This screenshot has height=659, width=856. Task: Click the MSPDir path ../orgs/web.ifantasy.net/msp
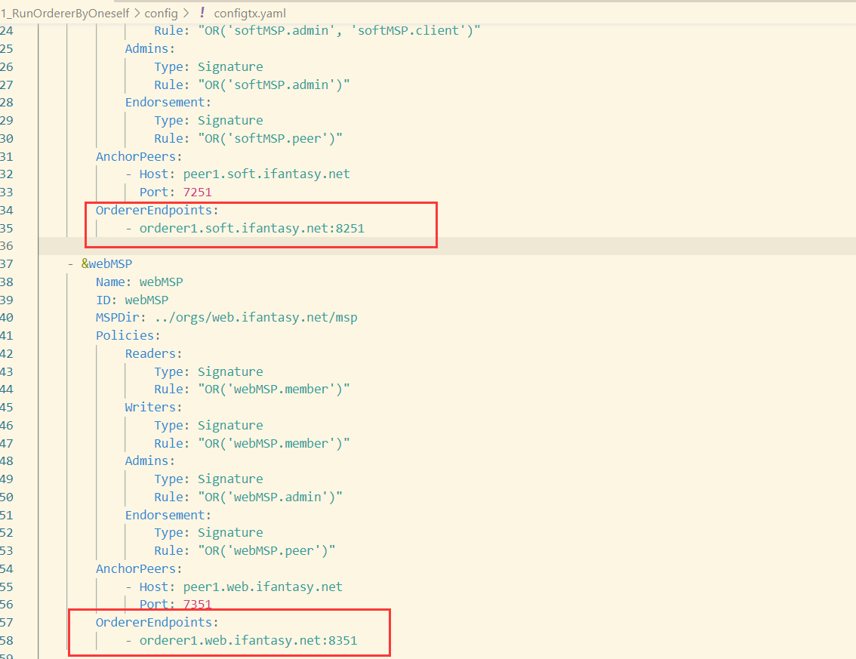[x=256, y=317]
